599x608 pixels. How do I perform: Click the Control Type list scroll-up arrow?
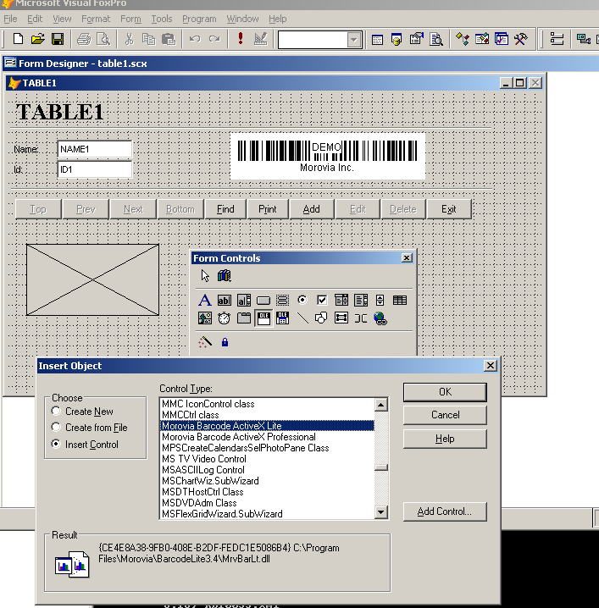coord(381,405)
